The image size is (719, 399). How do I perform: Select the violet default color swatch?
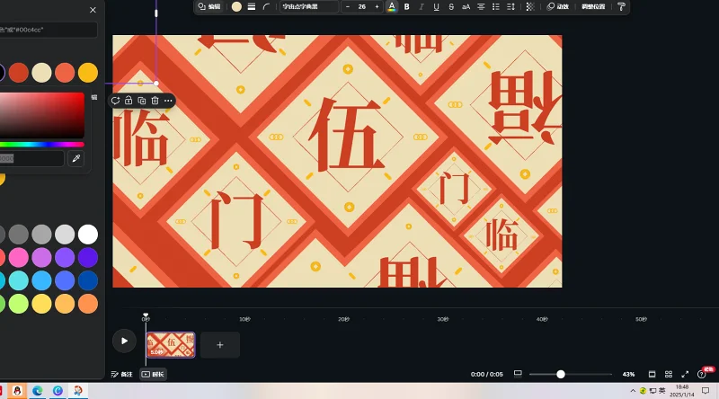coord(65,257)
